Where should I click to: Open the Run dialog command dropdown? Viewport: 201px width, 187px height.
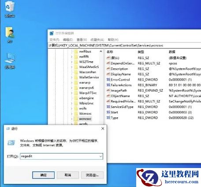point(100,156)
